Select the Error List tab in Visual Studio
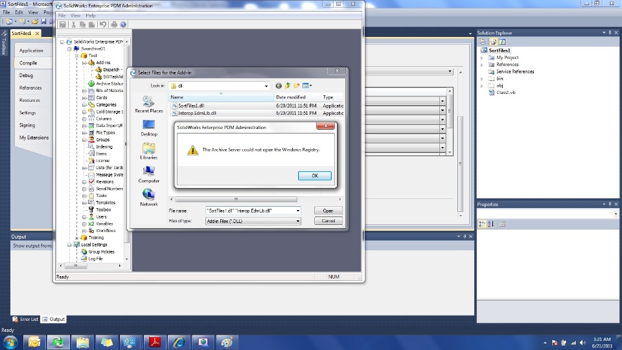This screenshot has height=350, width=622. (x=25, y=319)
